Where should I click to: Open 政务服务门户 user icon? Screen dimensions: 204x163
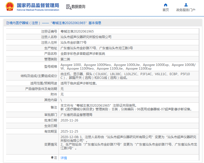[186, 5]
